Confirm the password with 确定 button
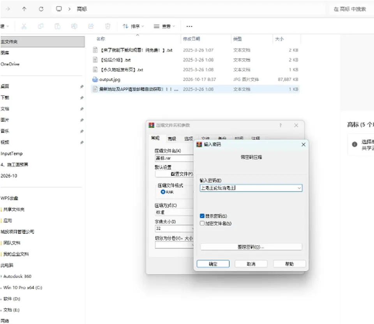Screen dimensions: 374x324 [213, 264]
